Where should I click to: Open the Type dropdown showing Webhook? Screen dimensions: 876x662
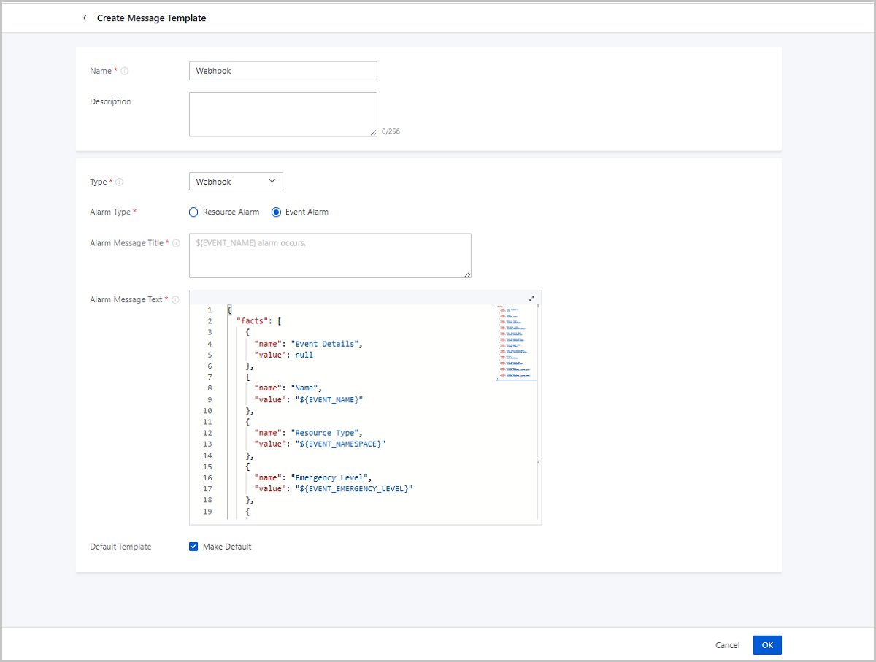click(236, 182)
